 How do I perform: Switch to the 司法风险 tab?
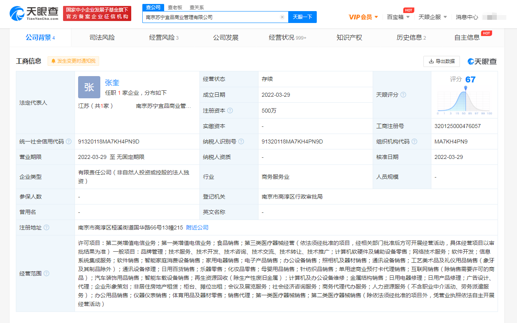(102, 38)
